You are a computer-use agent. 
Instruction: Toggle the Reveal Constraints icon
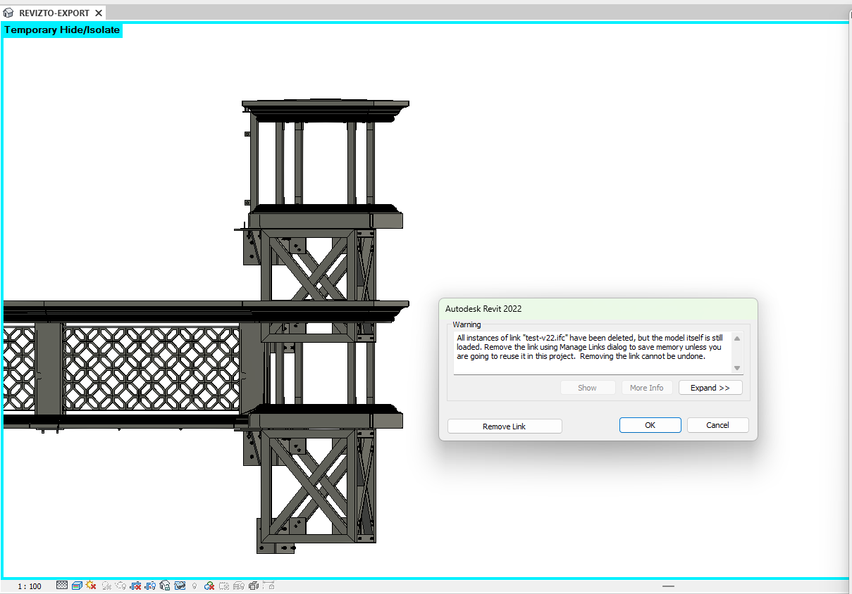268,586
